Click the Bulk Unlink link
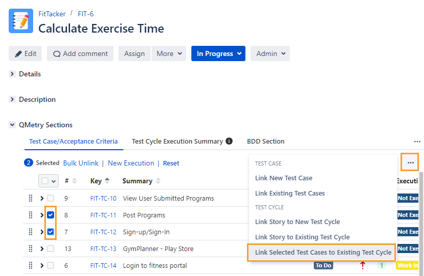 pyautogui.click(x=81, y=163)
